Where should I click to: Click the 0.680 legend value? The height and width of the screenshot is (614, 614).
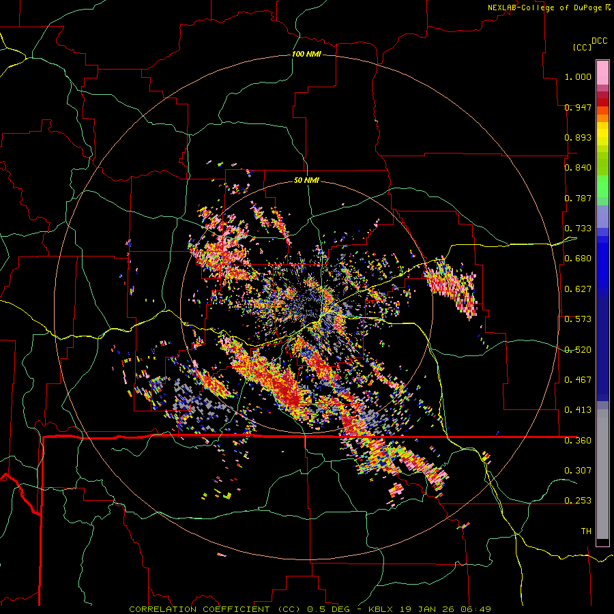click(578, 259)
